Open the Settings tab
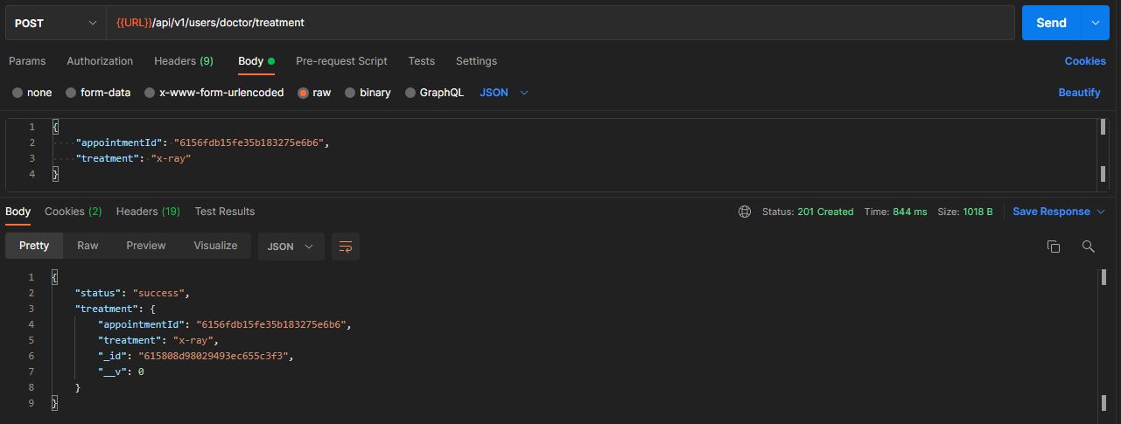 [476, 61]
